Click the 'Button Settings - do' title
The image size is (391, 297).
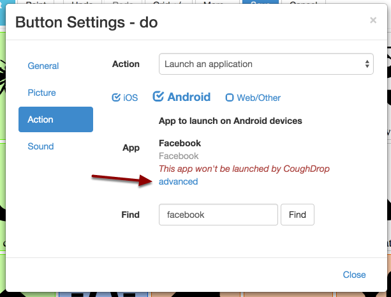coord(86,22)
